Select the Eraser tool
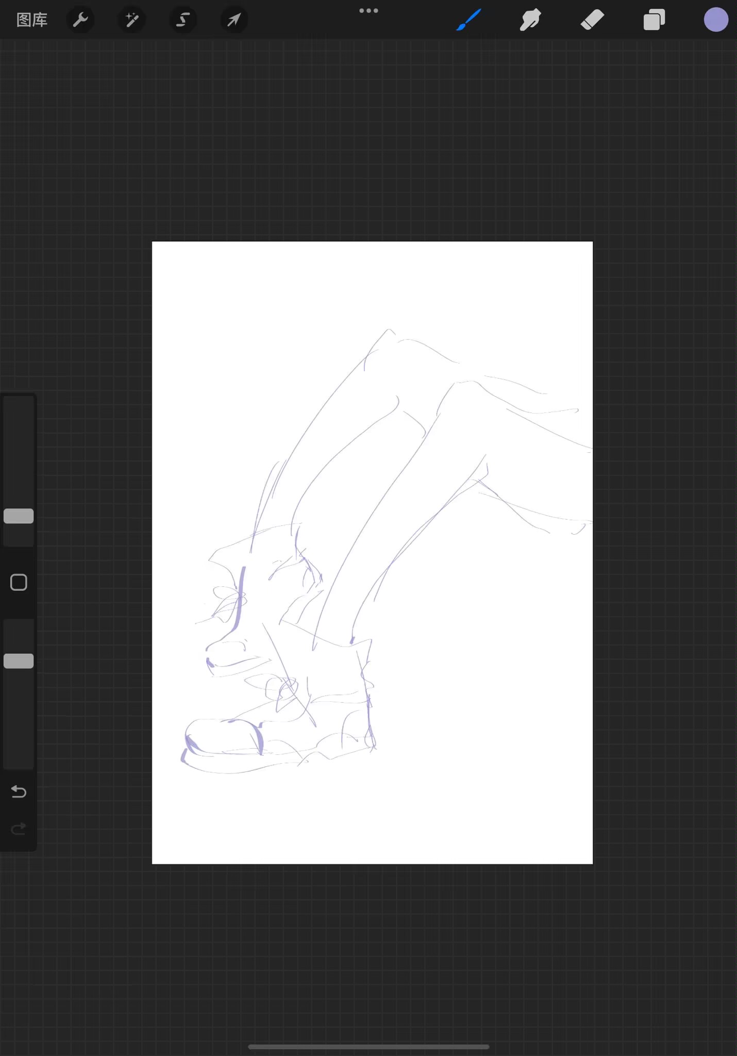The width and height of the screenshot is (737, 1056). point(592,20)
